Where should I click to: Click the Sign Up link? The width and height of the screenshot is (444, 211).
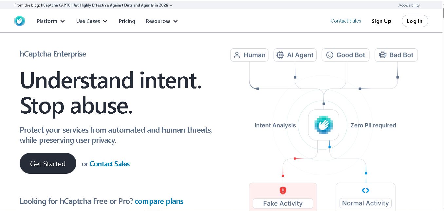[x=381, y=21]
